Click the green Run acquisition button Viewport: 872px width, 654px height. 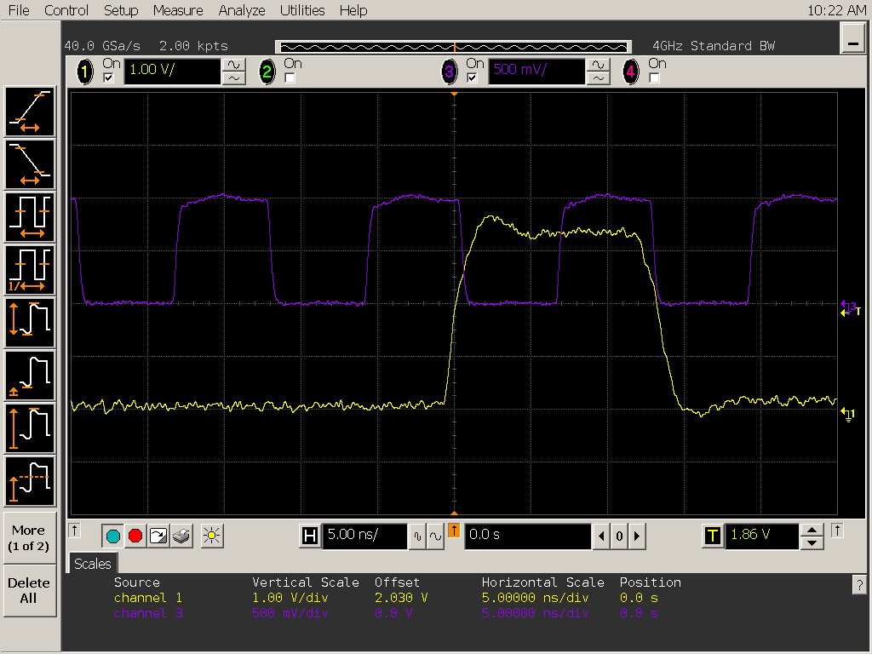113,536
